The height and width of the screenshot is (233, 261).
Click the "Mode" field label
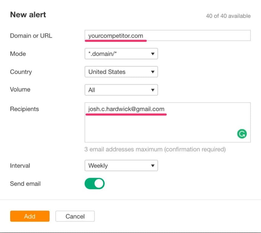18,54
